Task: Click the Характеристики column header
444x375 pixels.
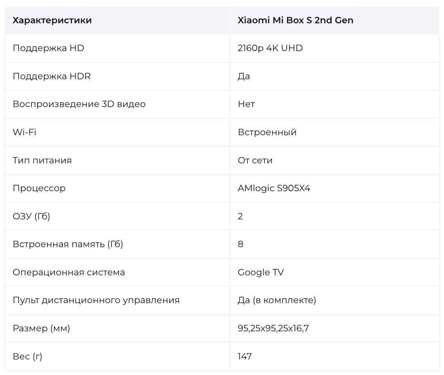Action: click(52, 20)
